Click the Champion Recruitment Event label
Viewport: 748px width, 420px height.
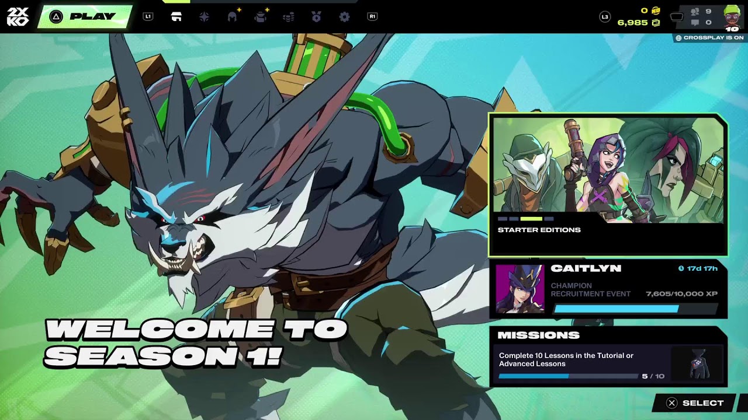click(x=590, y=290)
